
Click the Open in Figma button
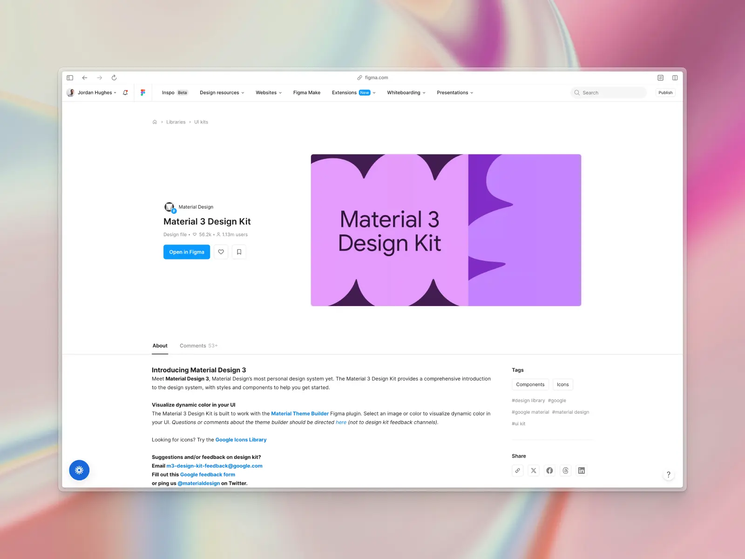pyautogui.click(x=187, y=252)
